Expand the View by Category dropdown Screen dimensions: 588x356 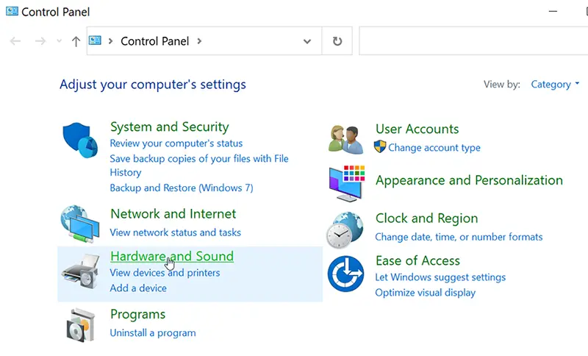[555, 85]
